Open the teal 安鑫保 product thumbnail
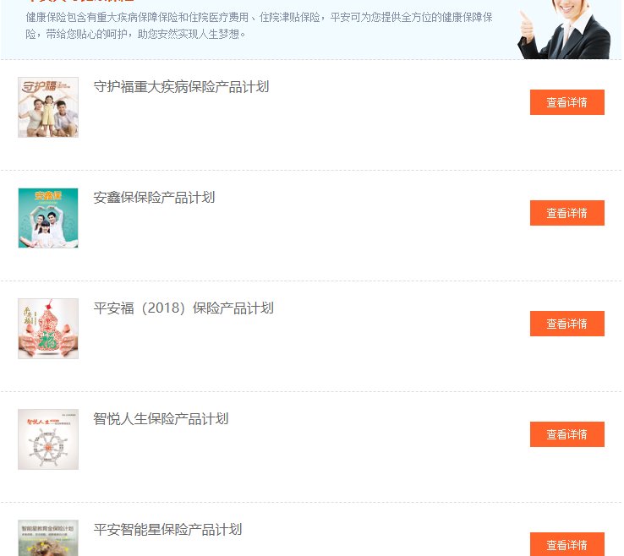 point(48,218)
